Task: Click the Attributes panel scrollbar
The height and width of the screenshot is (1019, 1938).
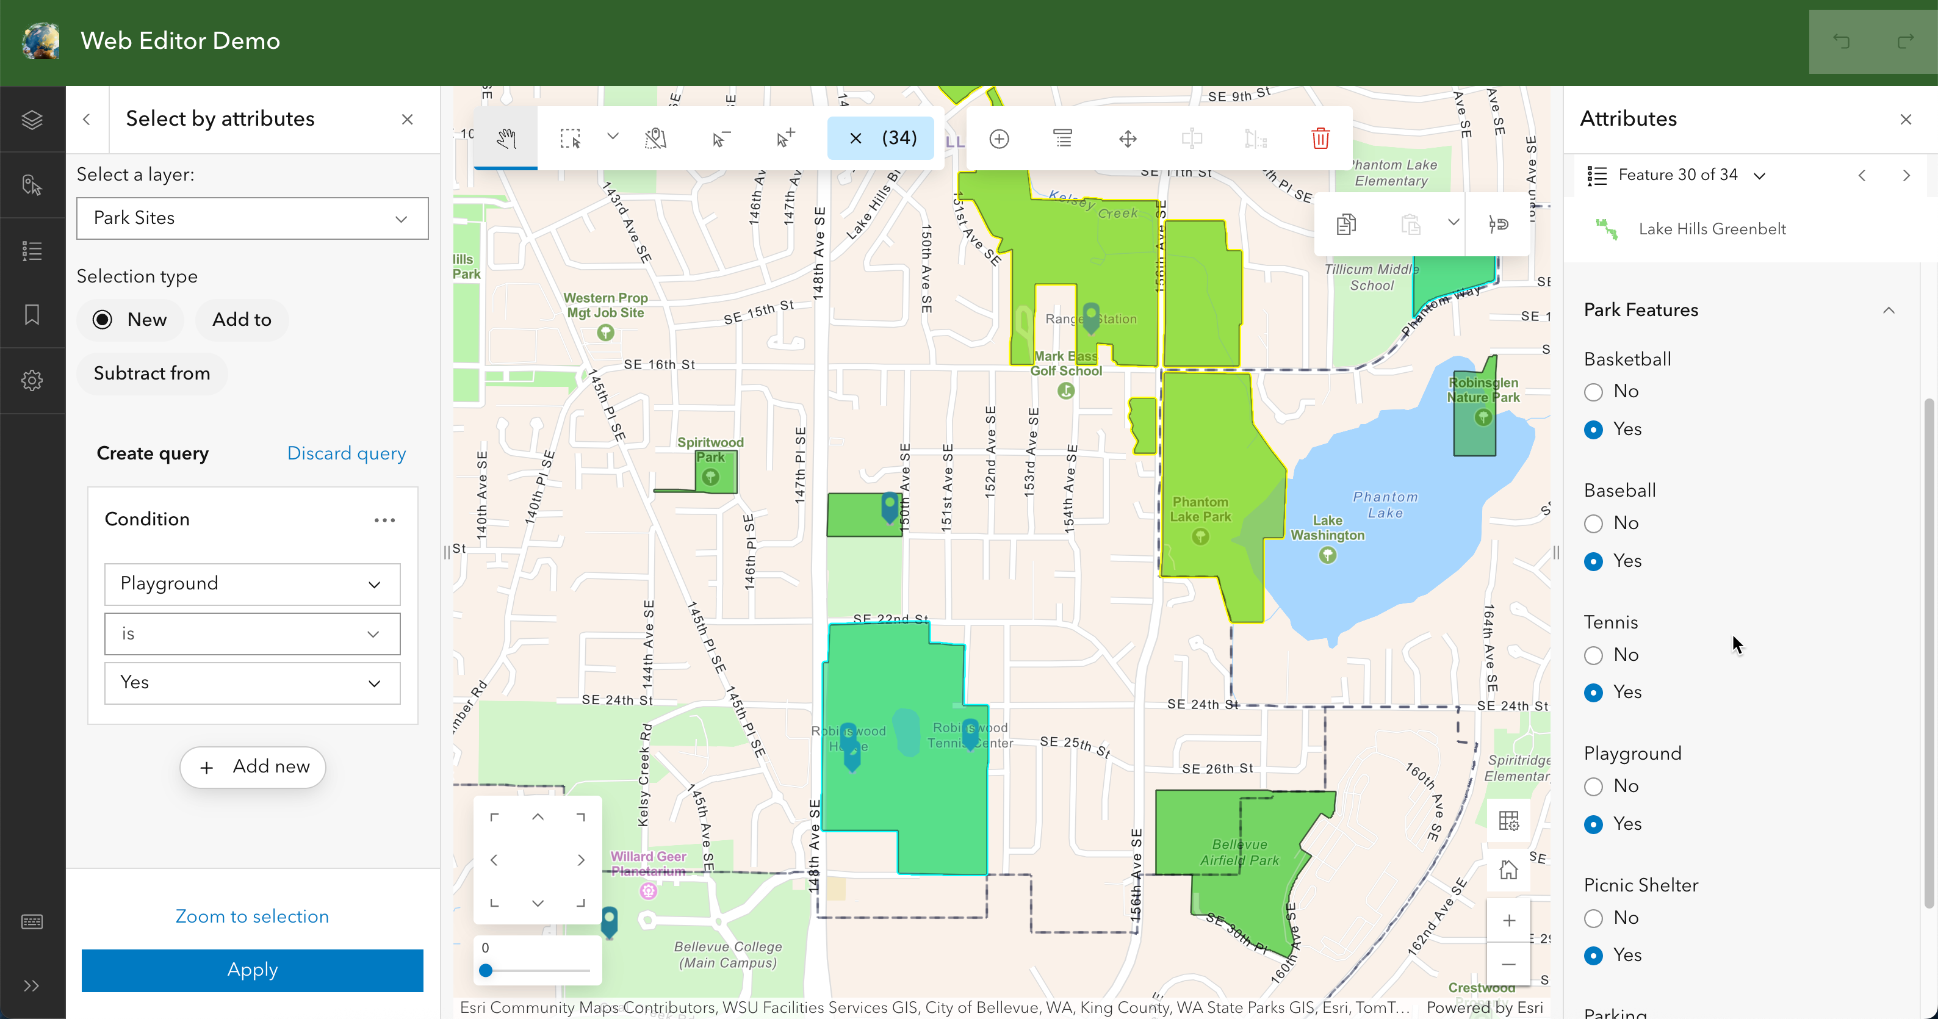Action: pyautogui.click(x=1928, y=653)
